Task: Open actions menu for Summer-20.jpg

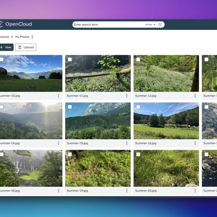Action: [x=195, y=191]
